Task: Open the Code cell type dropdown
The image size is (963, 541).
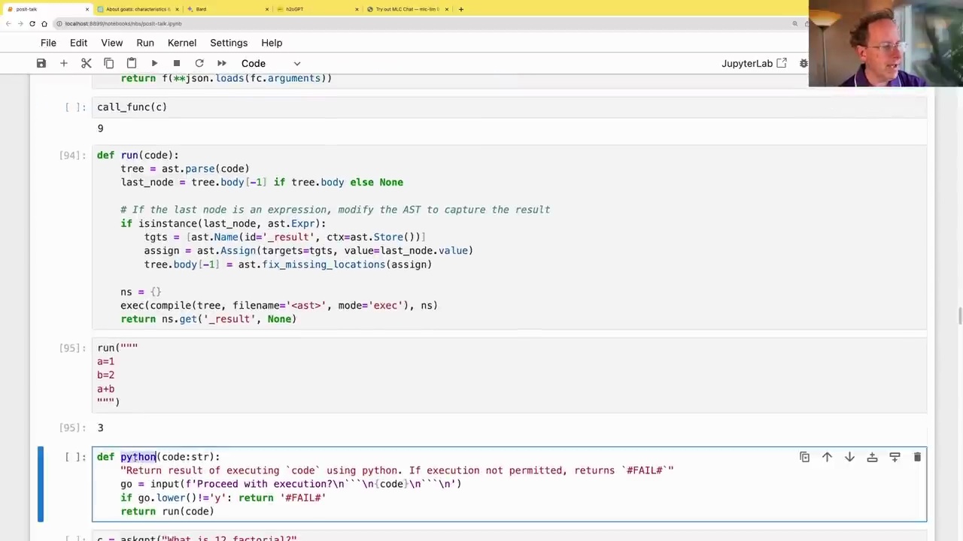Action: coord(271,63)
